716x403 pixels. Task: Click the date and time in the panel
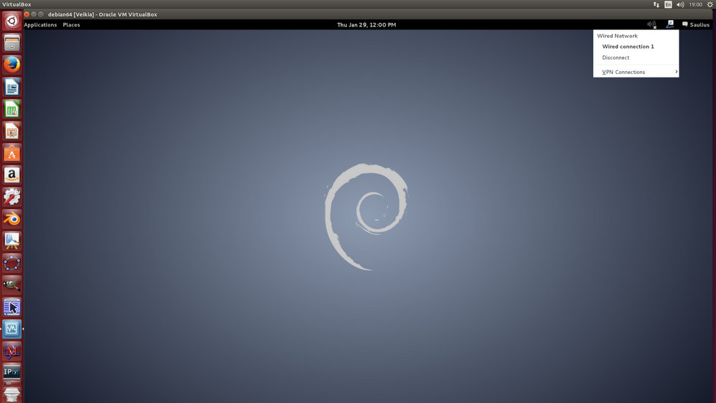366,24
